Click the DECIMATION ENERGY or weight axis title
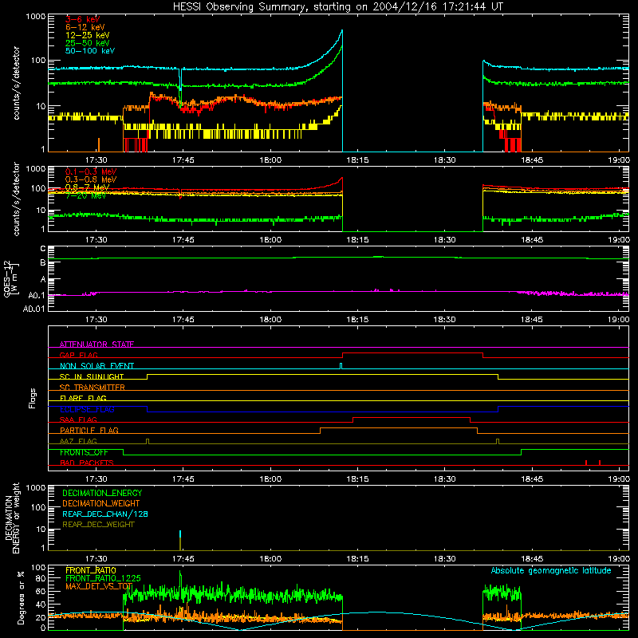 click(x=13, y=518)
